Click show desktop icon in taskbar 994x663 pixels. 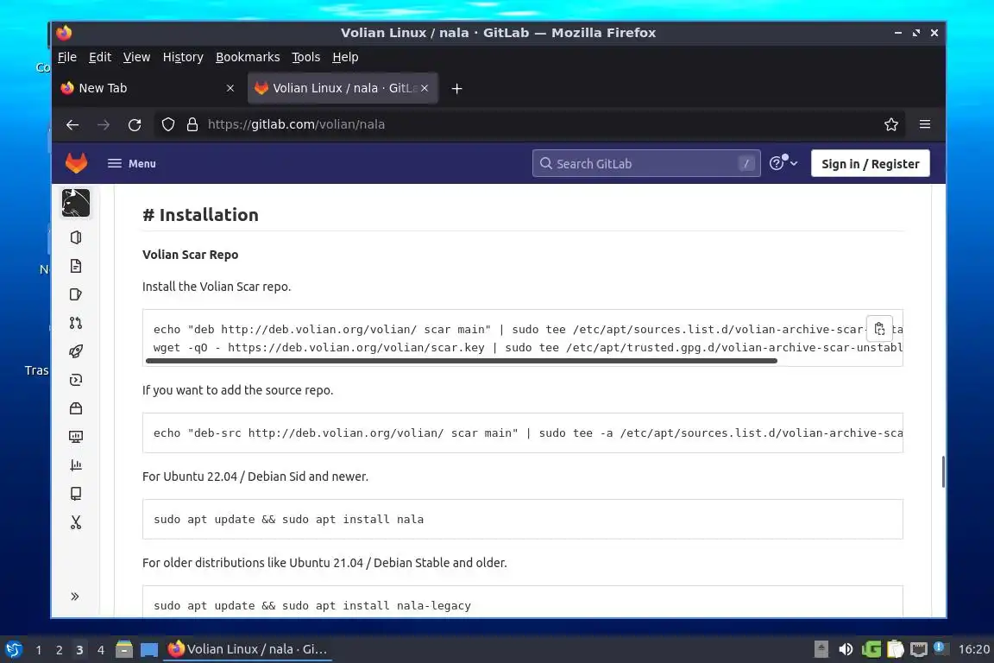149,649
